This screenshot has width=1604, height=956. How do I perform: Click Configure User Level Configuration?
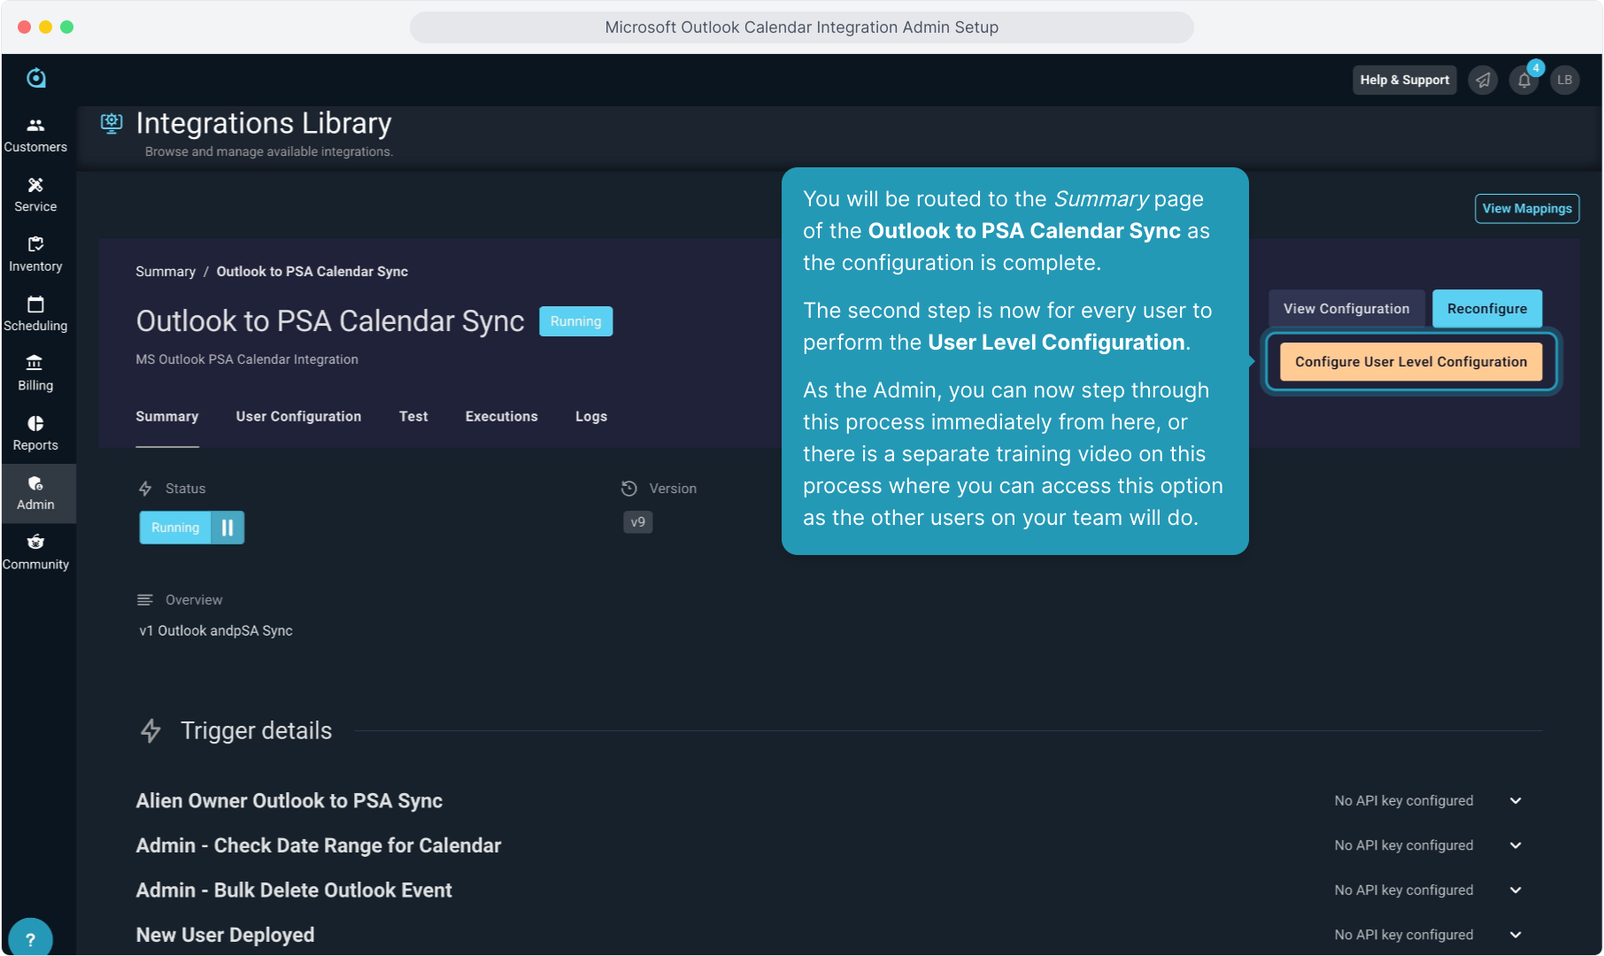point(1411,362)
